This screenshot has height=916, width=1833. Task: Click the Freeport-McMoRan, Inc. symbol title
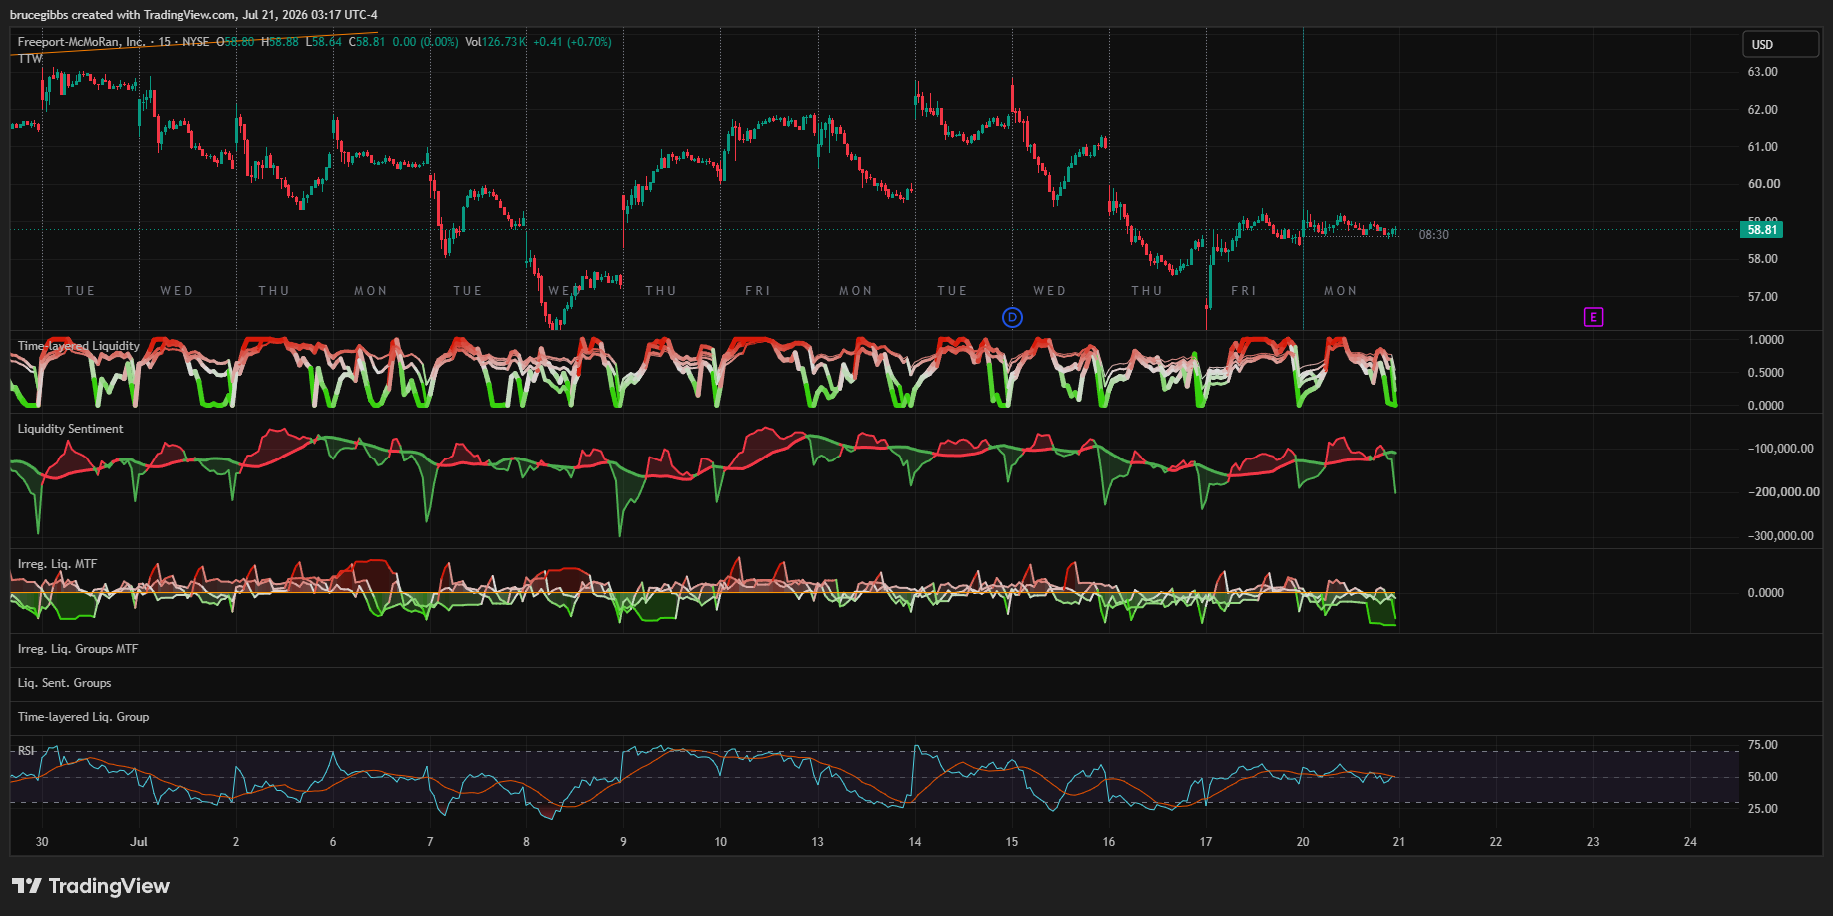[81, 42]
